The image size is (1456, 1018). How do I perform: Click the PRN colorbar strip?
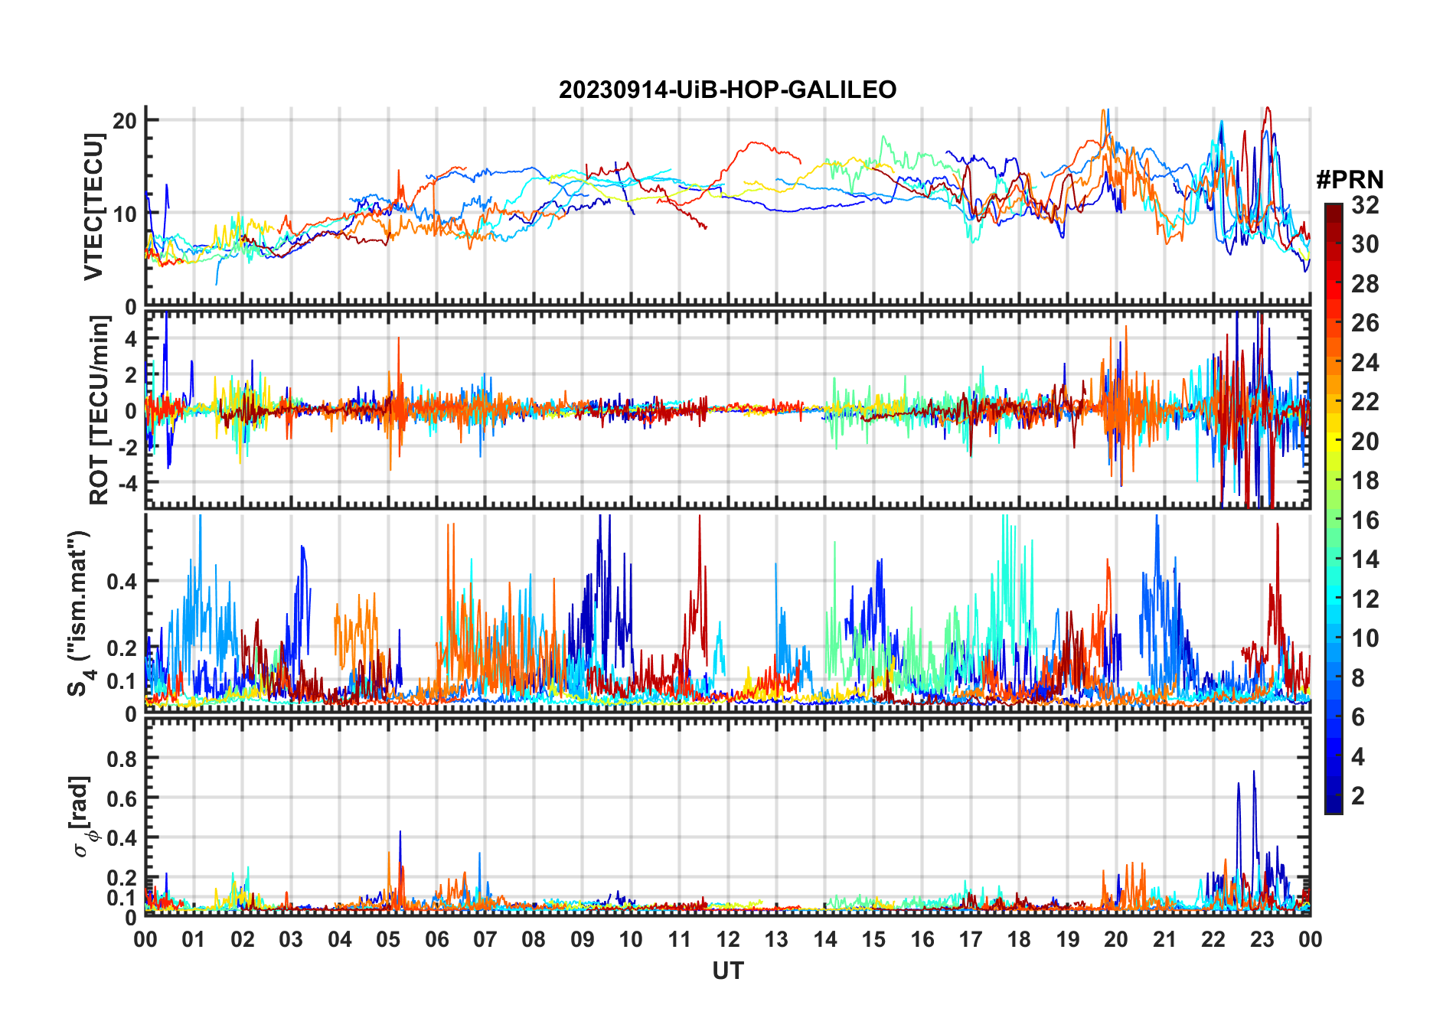coord(1334,508)
